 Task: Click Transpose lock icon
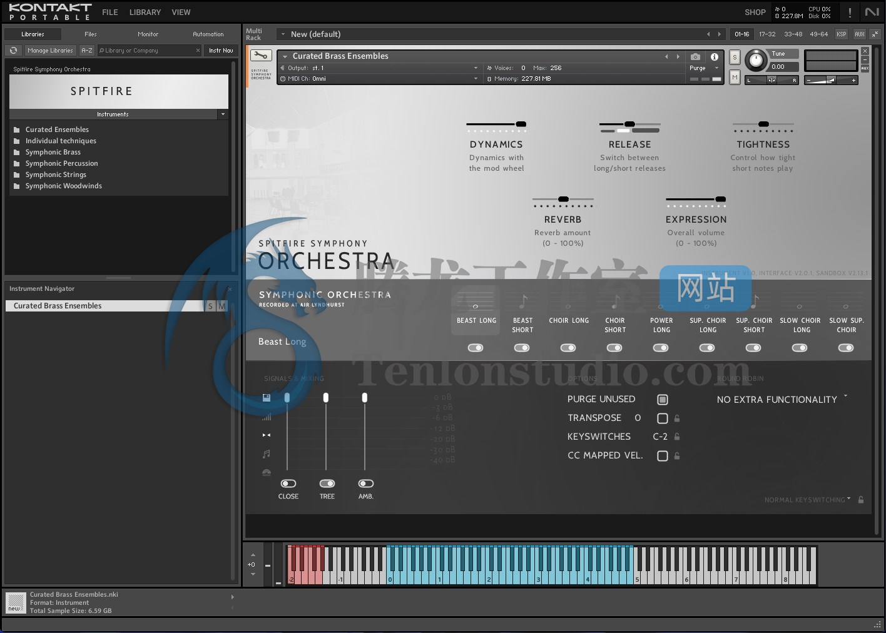tap(677, 418)
